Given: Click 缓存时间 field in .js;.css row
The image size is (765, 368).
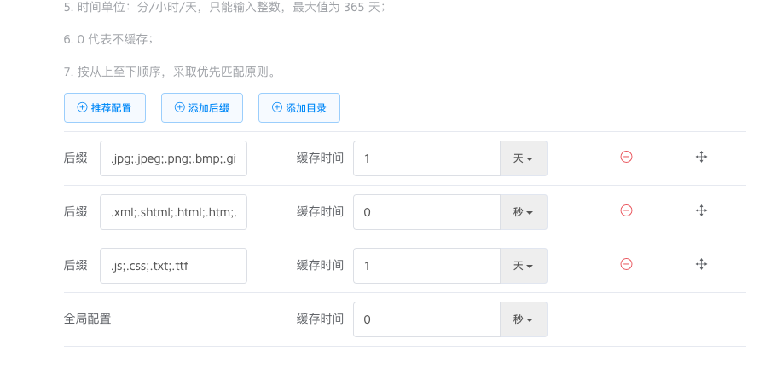Looking at the screenshot, I should 426,266.
